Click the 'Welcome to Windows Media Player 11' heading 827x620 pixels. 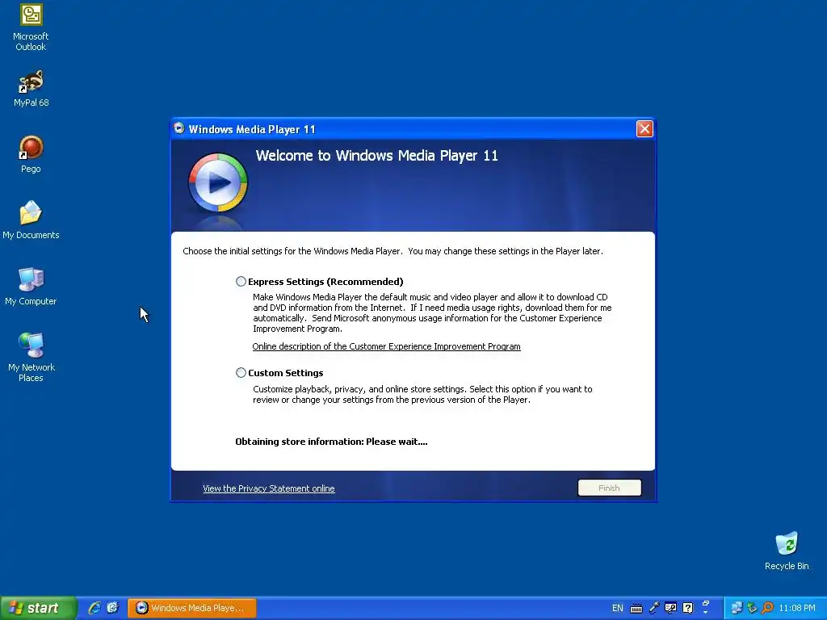pyautogui.click(x=376, y=156)
